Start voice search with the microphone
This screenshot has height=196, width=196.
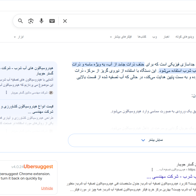[41, 21]
